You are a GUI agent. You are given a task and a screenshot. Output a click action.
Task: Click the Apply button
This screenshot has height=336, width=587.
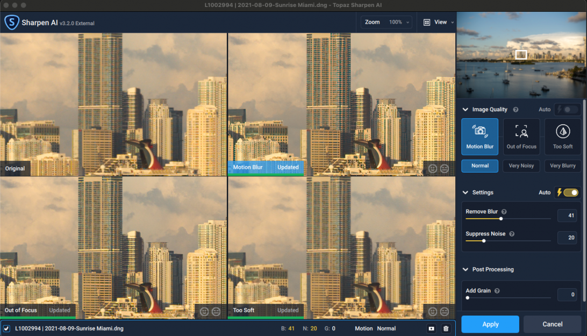[x=490, y=324]
